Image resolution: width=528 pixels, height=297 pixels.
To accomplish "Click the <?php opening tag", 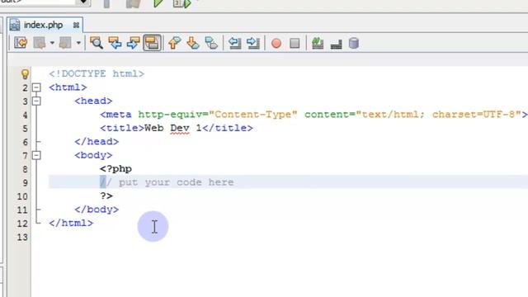I will (x=115, y=168).
